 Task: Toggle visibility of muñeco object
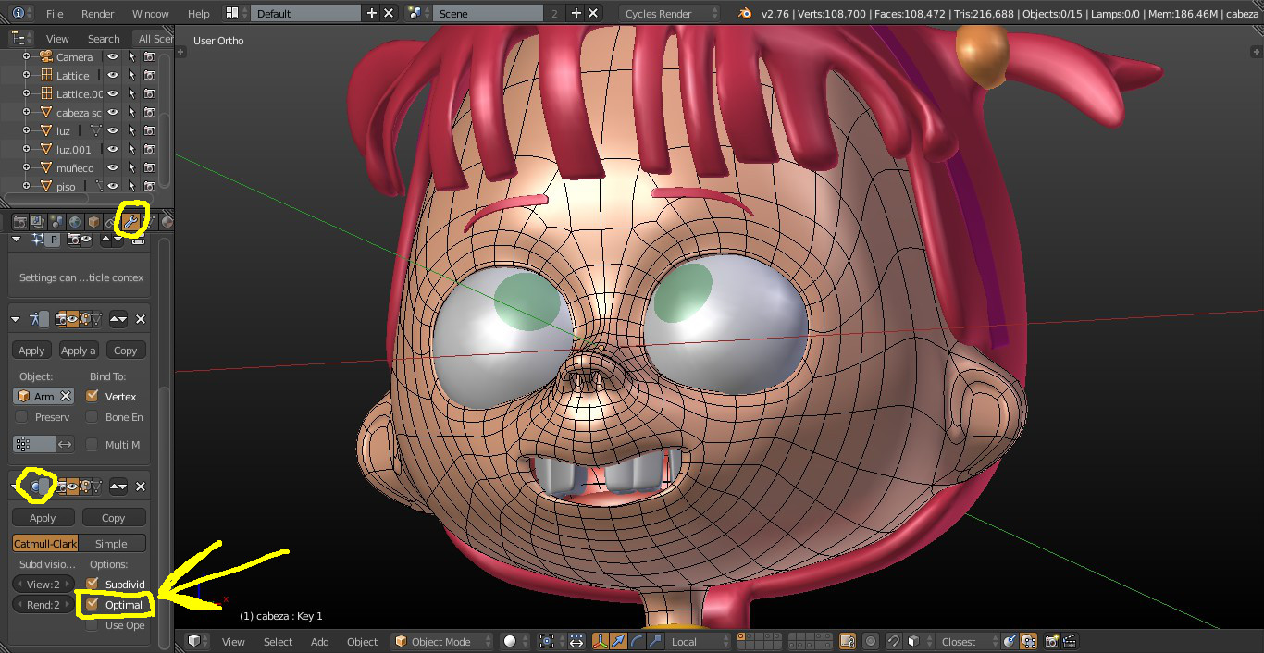tap(113, 167)
